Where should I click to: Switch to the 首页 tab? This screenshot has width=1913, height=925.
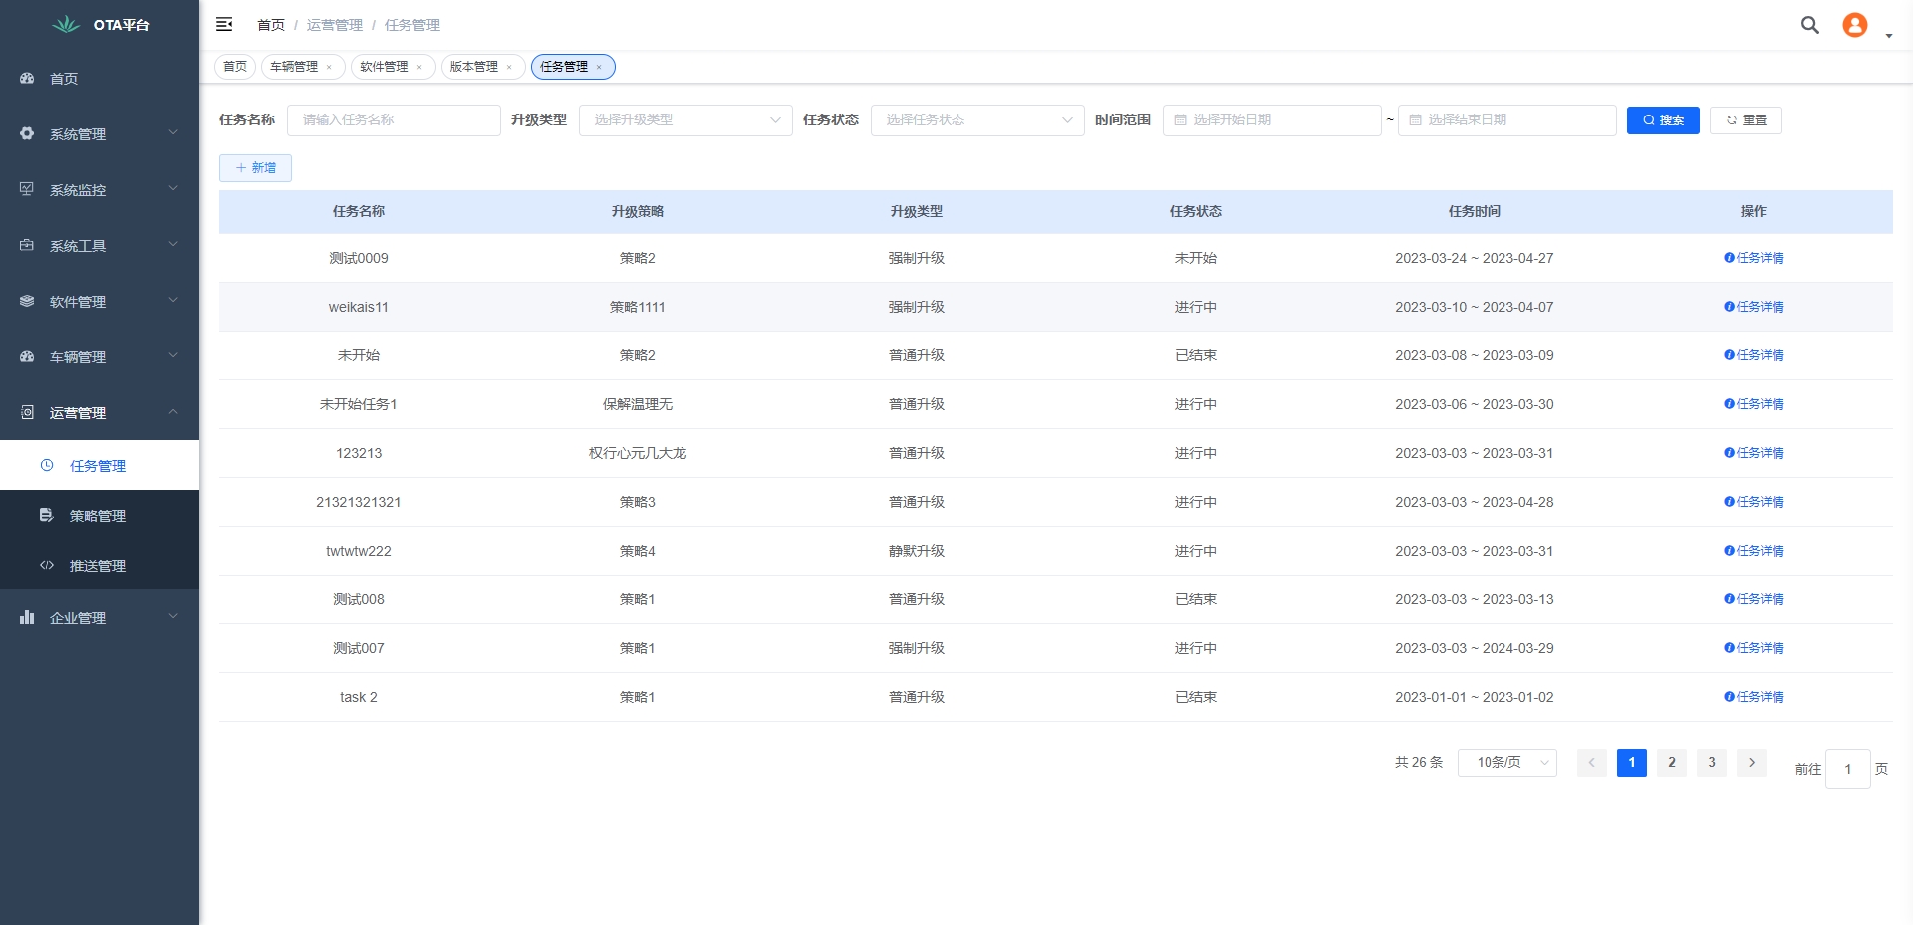coord(235,67)
